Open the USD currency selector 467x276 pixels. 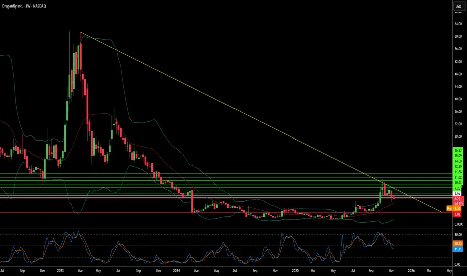458,6
